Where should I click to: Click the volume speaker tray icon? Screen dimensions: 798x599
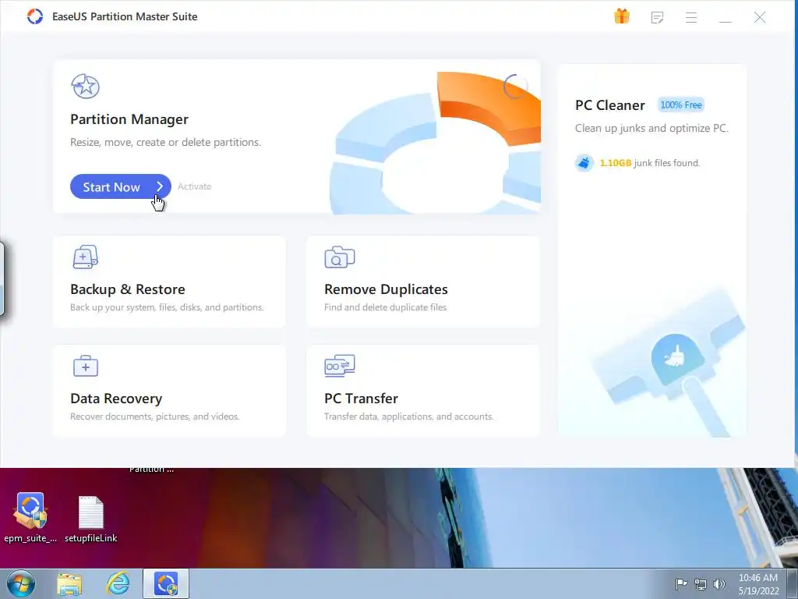click(x=719, y=583)
